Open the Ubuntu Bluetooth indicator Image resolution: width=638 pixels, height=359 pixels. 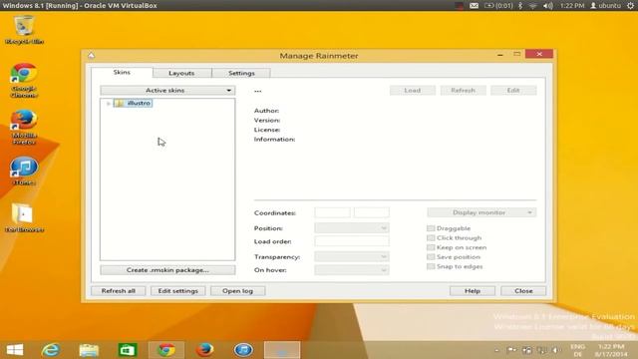(520, 6)
